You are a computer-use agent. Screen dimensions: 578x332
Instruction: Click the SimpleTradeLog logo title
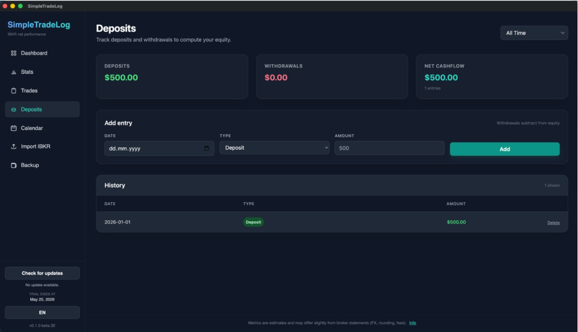point(39,25)
